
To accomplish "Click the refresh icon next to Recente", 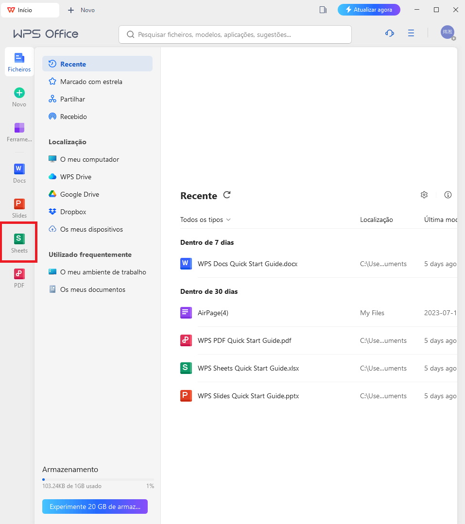I will 227,195.
